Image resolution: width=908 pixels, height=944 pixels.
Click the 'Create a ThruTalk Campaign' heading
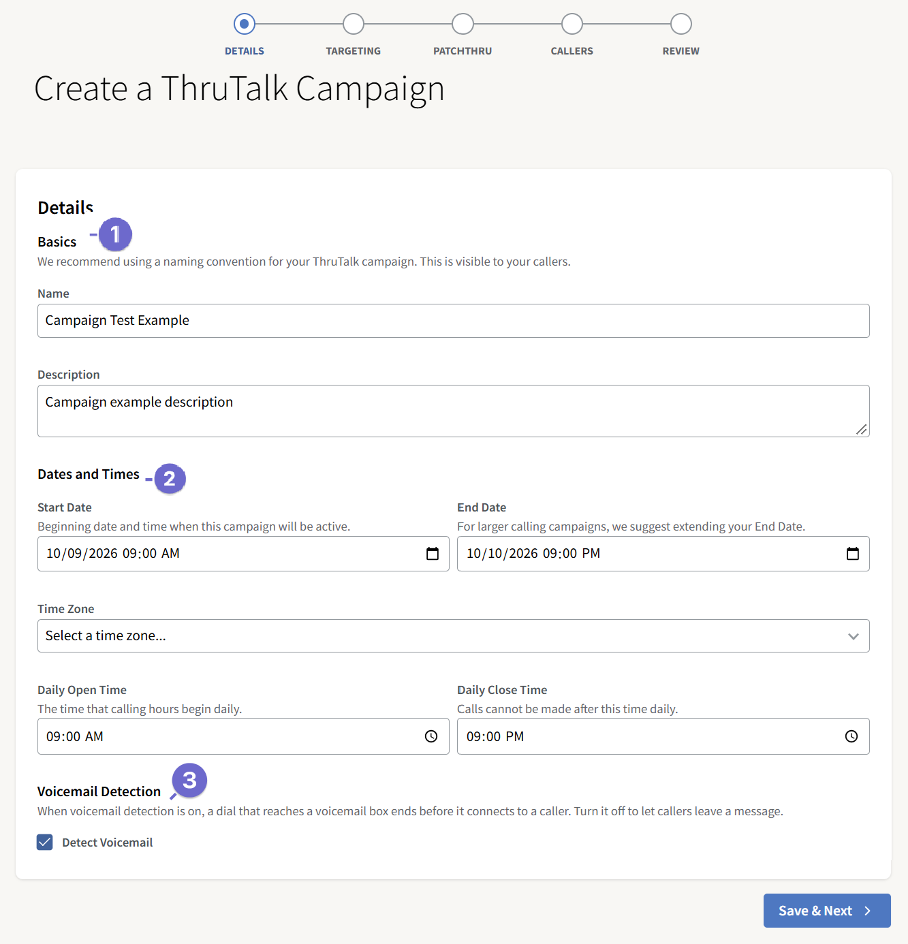click(x=239, y=89)
